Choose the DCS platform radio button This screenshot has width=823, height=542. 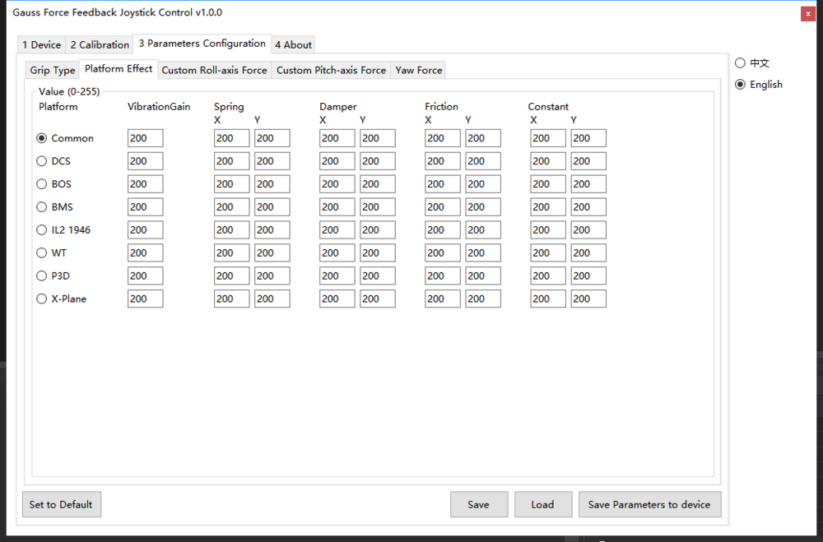(x=53, y=161)
